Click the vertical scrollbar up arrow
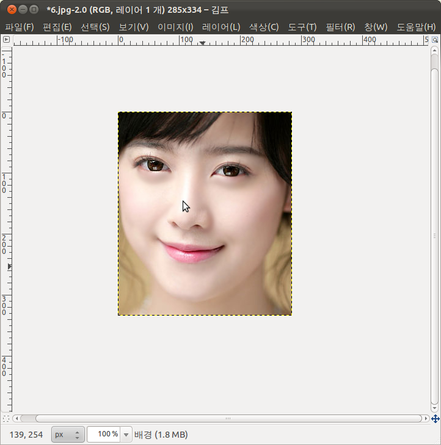Screen dimensions: 441x445 (x=434, y=50)
